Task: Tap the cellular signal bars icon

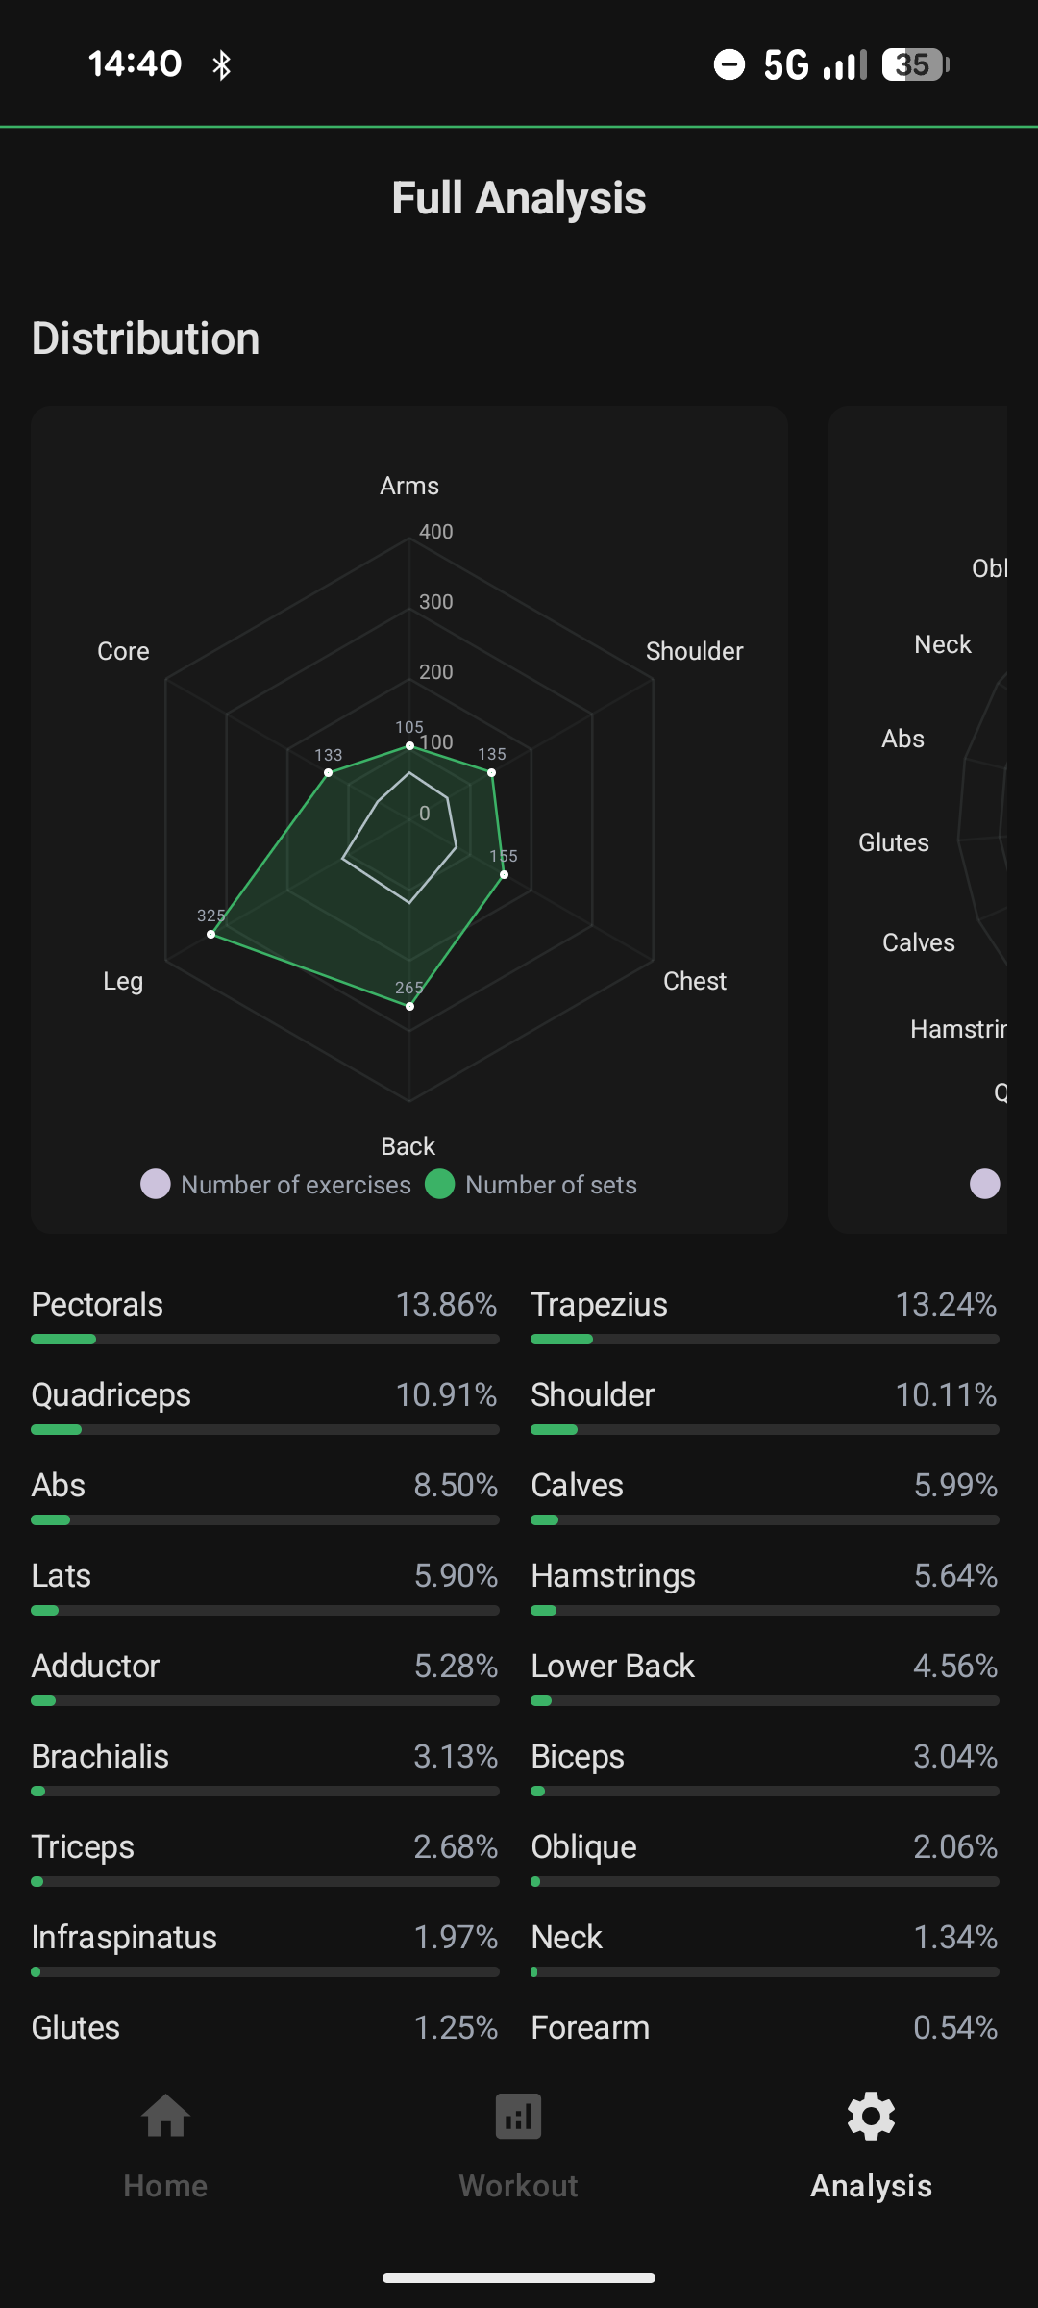Action: (846, 65)
